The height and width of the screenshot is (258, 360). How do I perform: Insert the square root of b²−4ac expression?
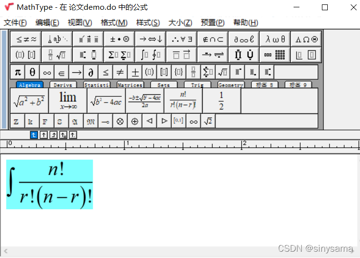[x=106, y=101]
